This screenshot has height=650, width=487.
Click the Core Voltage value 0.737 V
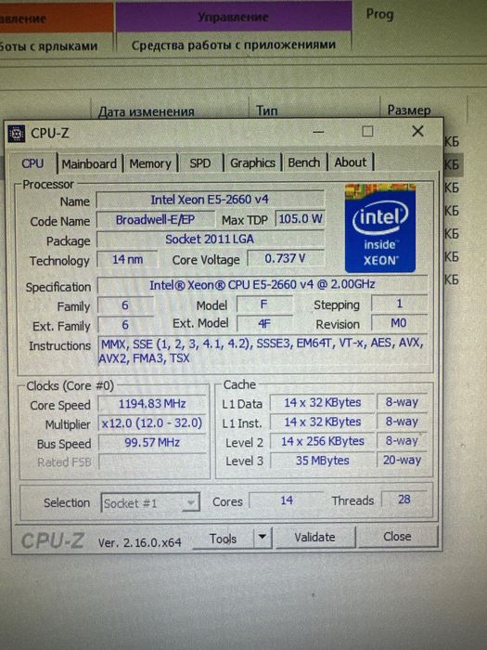[286, 259]
